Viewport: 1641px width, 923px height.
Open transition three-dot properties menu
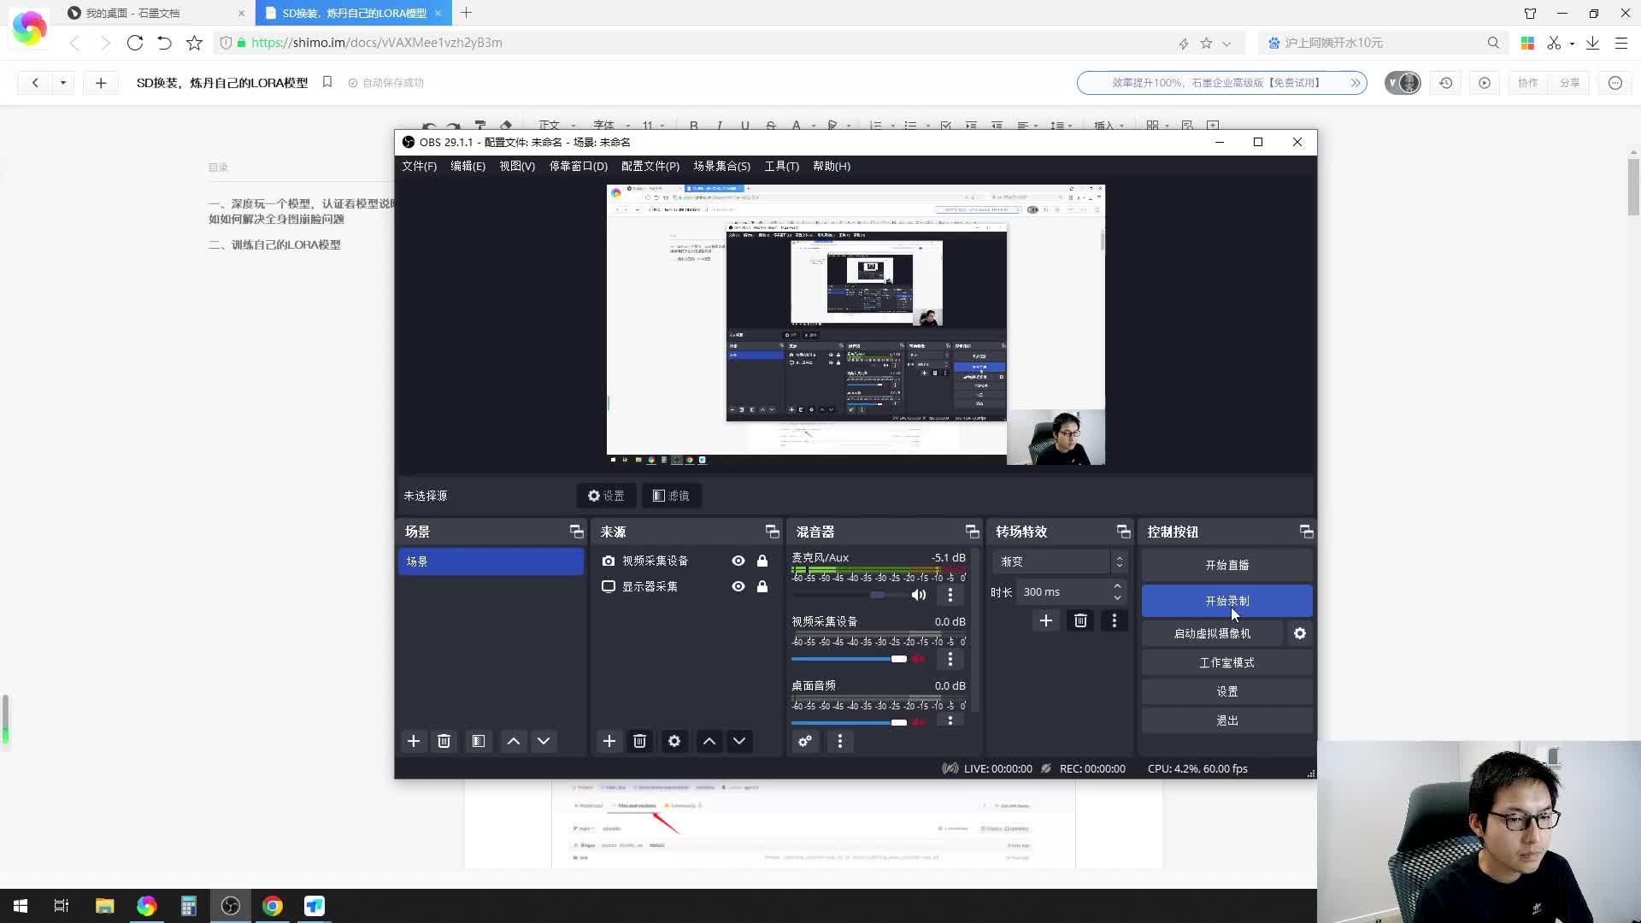pyautogui.click(x=1115, y=620)
